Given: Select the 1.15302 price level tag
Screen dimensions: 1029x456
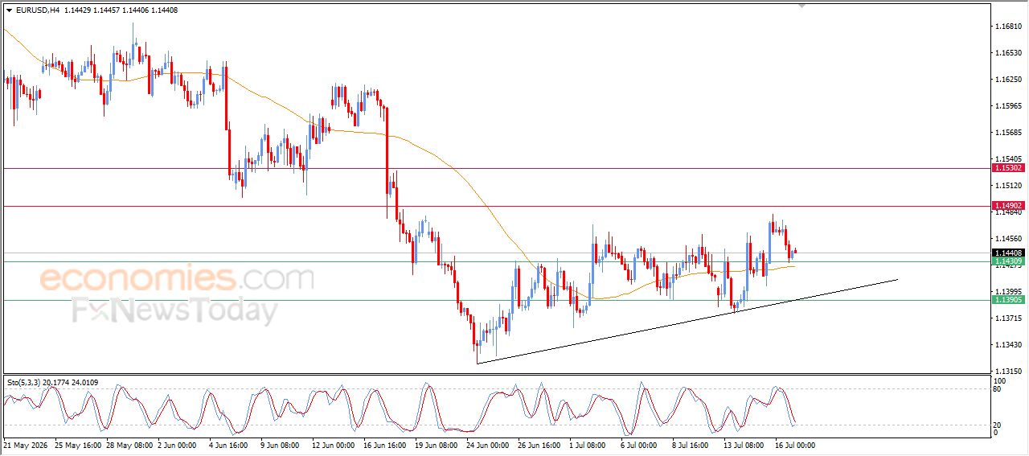Looking at the screenshot, I should 1009,167.
